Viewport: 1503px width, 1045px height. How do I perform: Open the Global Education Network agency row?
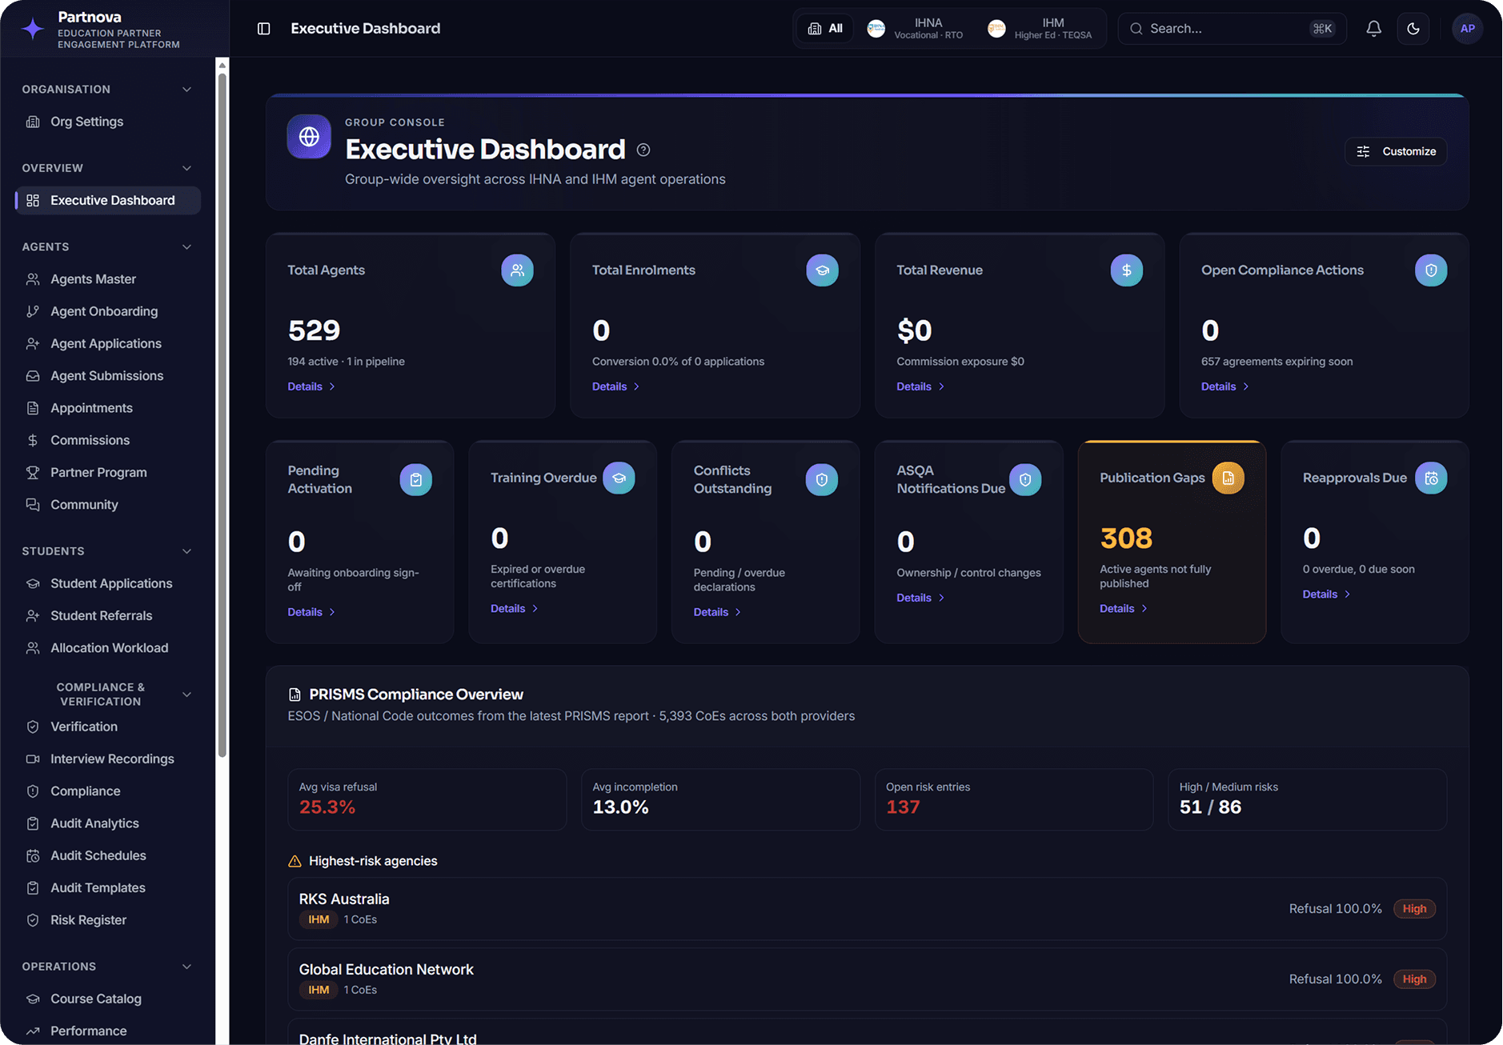pos(868,979)
